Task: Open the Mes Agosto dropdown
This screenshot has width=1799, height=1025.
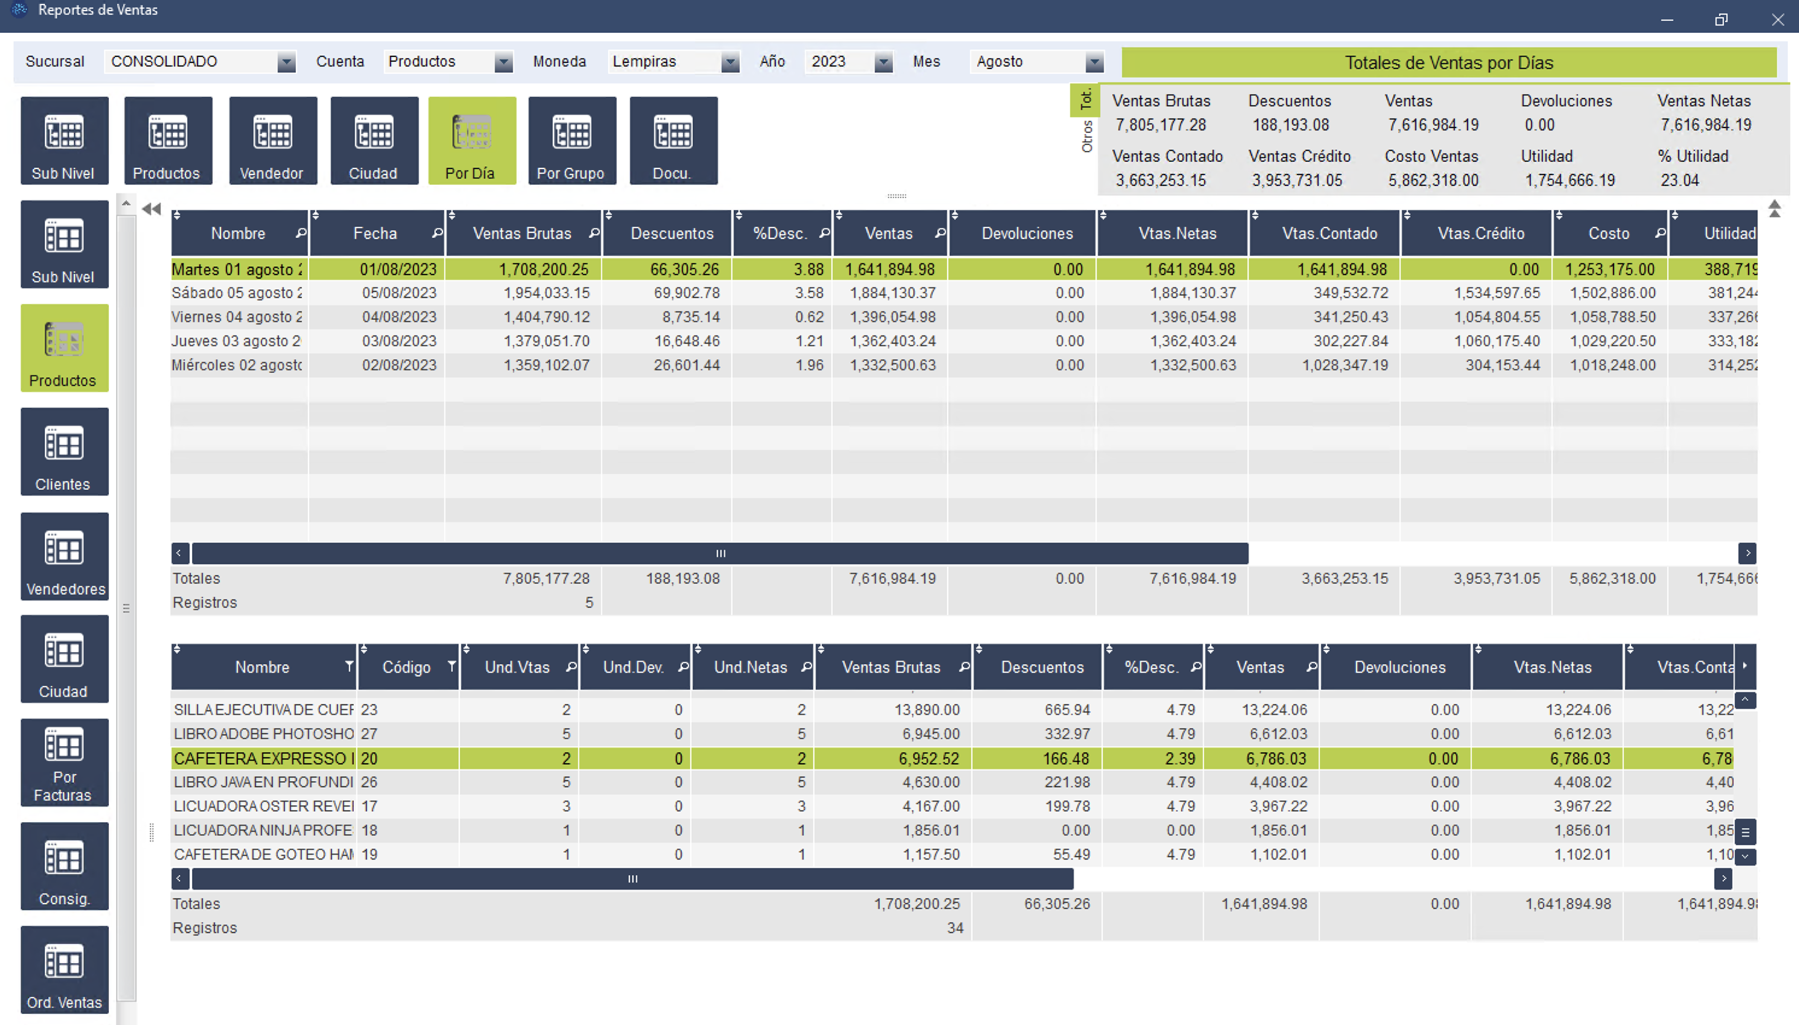Action: (x=1094, y=63)
